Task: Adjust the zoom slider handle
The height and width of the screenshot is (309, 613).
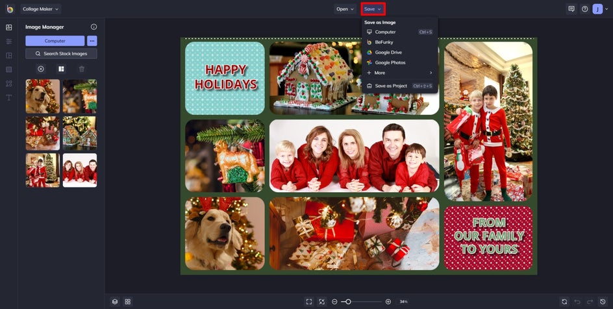Action: [348, 302]
